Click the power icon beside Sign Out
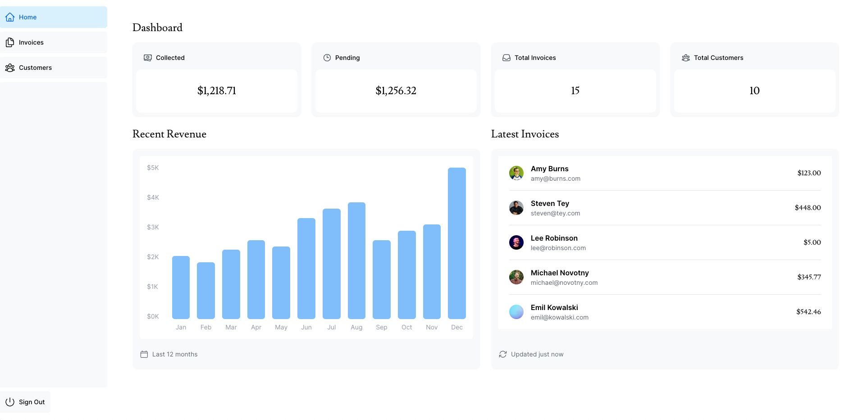 pyautogui.click(x=9, y=402)
